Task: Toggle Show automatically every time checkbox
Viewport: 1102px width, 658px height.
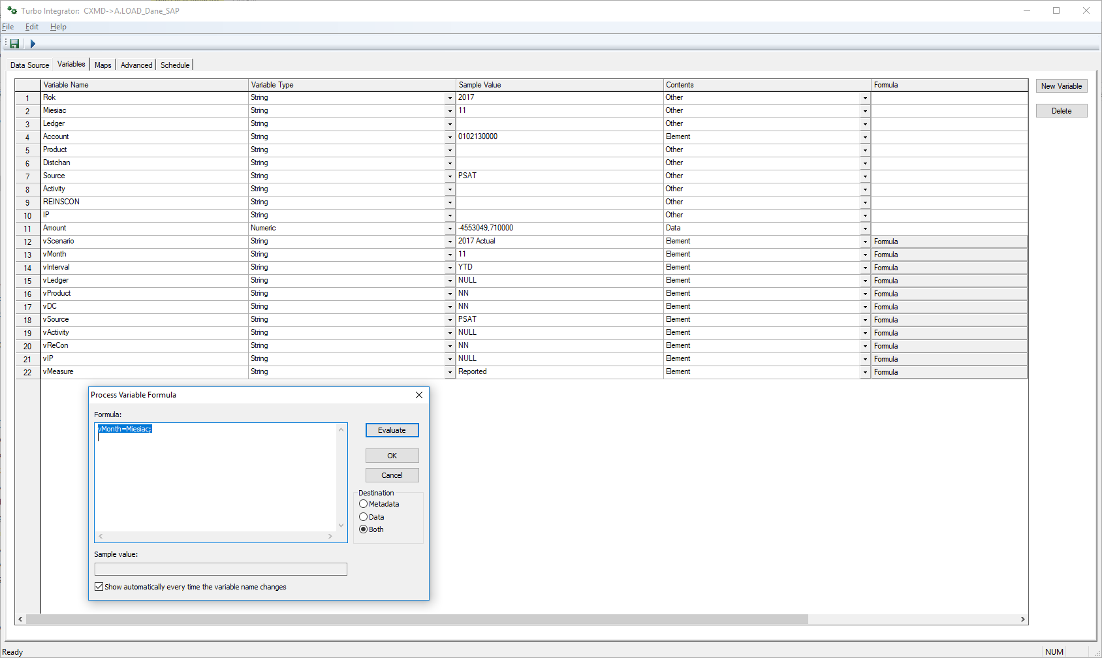Action: 99,587
